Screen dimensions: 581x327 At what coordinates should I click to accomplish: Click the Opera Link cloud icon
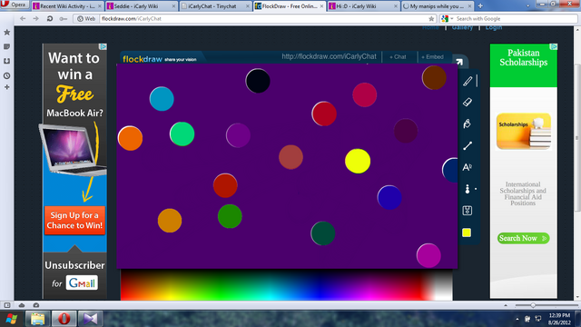click(22, 305)
